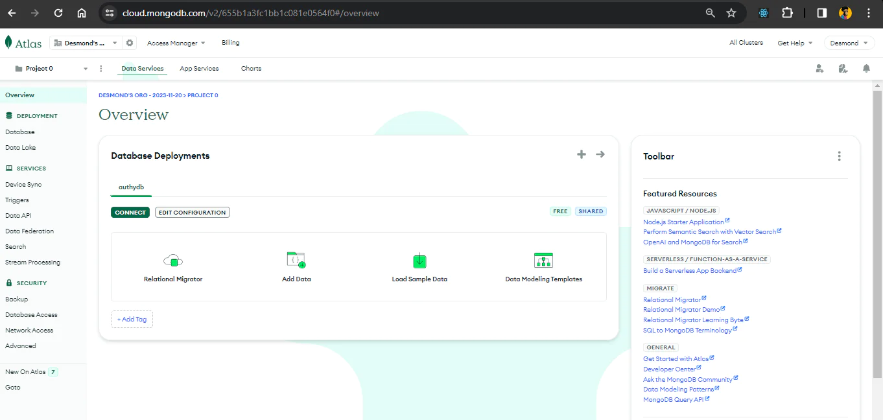This screenshot has width=883, height=420.
Task: Open Stream Processing in the sidebar
Action: [32, 262]
